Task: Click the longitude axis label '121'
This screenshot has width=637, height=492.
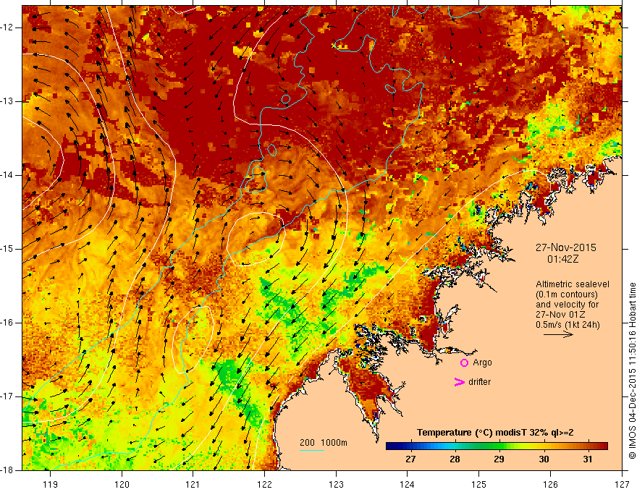Action: point(193,484)
